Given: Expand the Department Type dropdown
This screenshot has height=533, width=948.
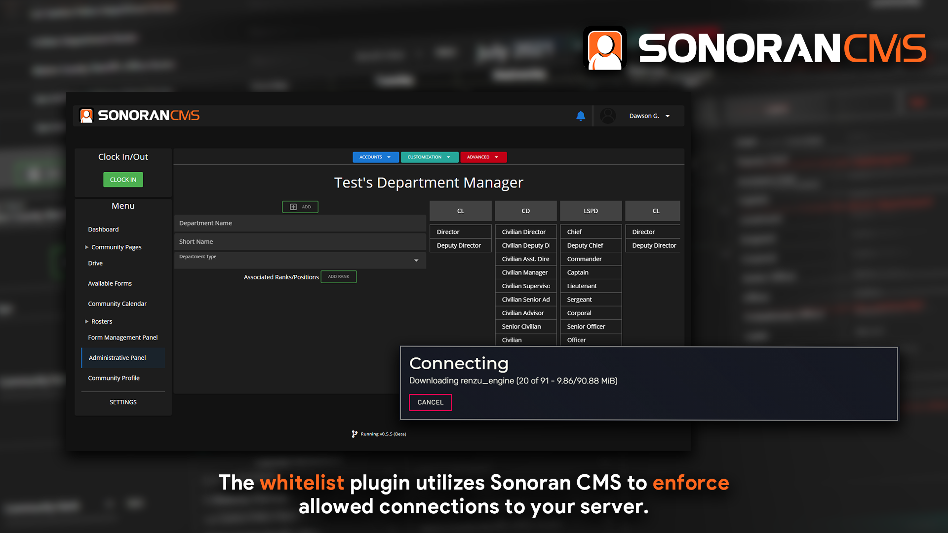Looking at the screenshot, I should [x=300, y=260].
